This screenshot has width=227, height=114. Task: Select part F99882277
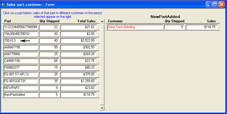coord(21,68)
